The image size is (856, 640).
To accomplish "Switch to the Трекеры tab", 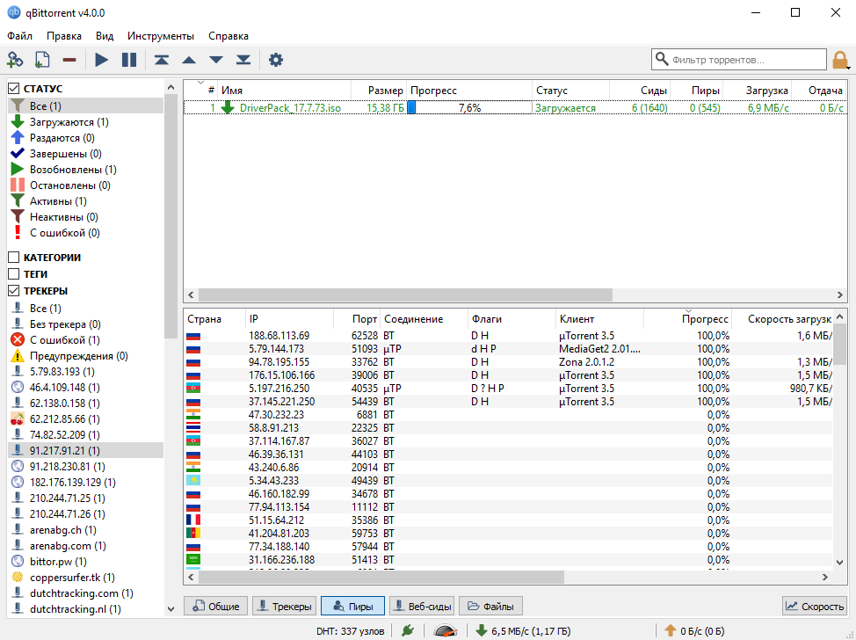I will (x=284, y=606).
